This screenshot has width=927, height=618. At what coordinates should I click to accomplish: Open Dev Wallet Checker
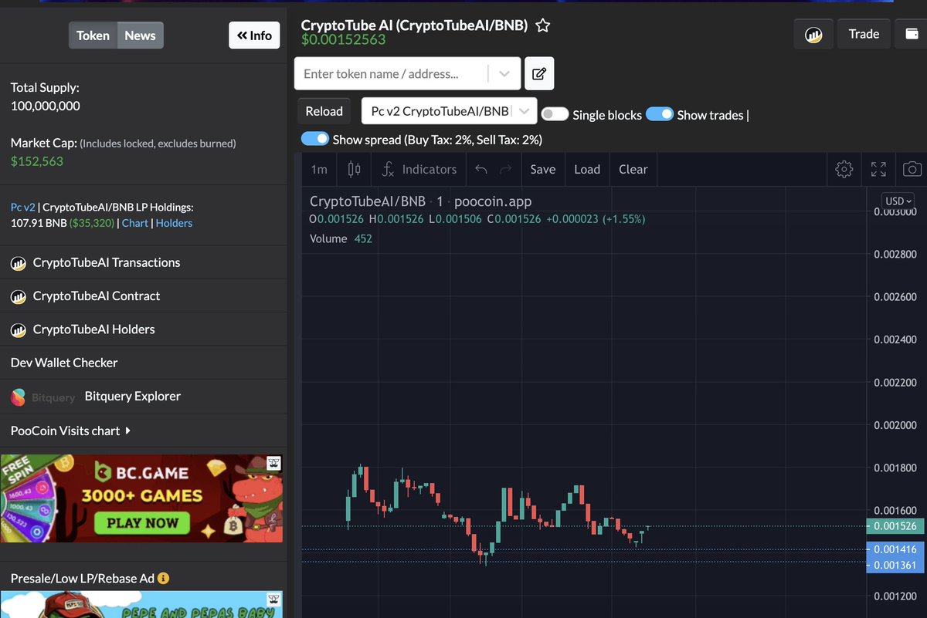pos(64,363)
